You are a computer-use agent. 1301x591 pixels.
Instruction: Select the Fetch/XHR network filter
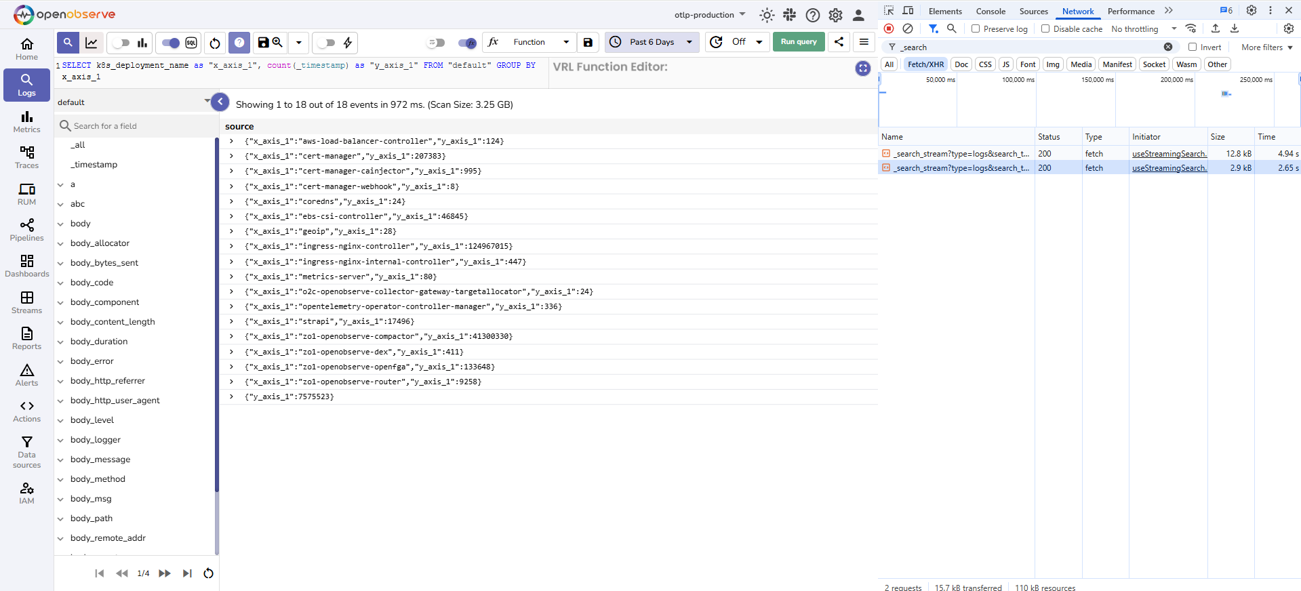(925, 64)
